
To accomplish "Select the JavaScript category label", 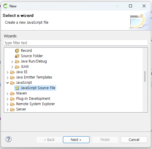I will (24, 83).
